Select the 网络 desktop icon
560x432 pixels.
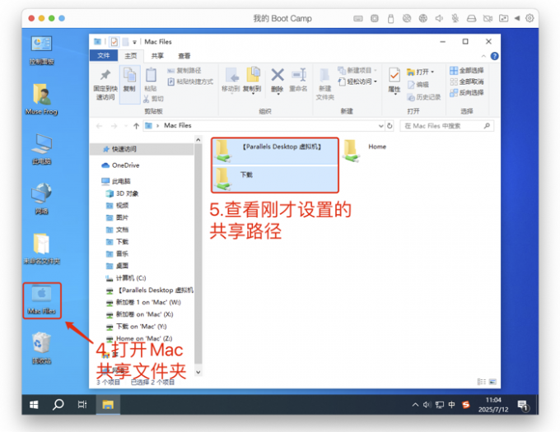tap(41, 198)
